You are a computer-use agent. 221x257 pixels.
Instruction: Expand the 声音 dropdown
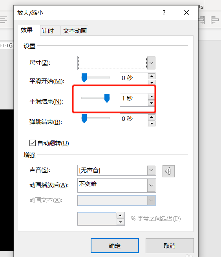click(151, 170)
